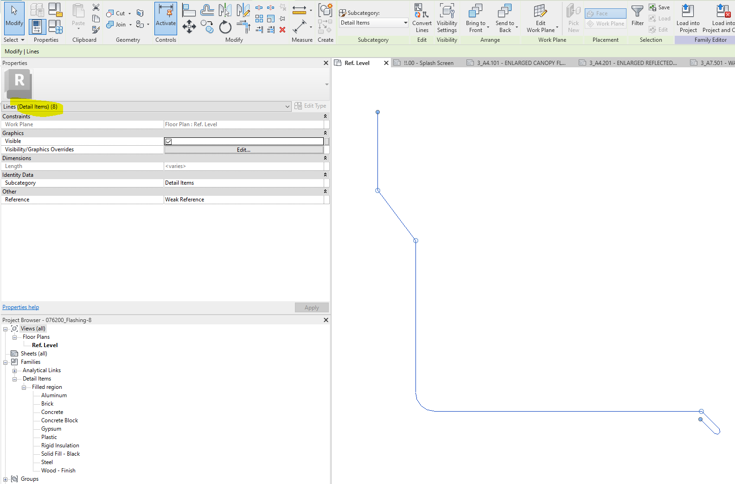This screenshot has height=484, width=735.
Task: Open the Subcategory Detail Items dropdown
Action: 374,23
